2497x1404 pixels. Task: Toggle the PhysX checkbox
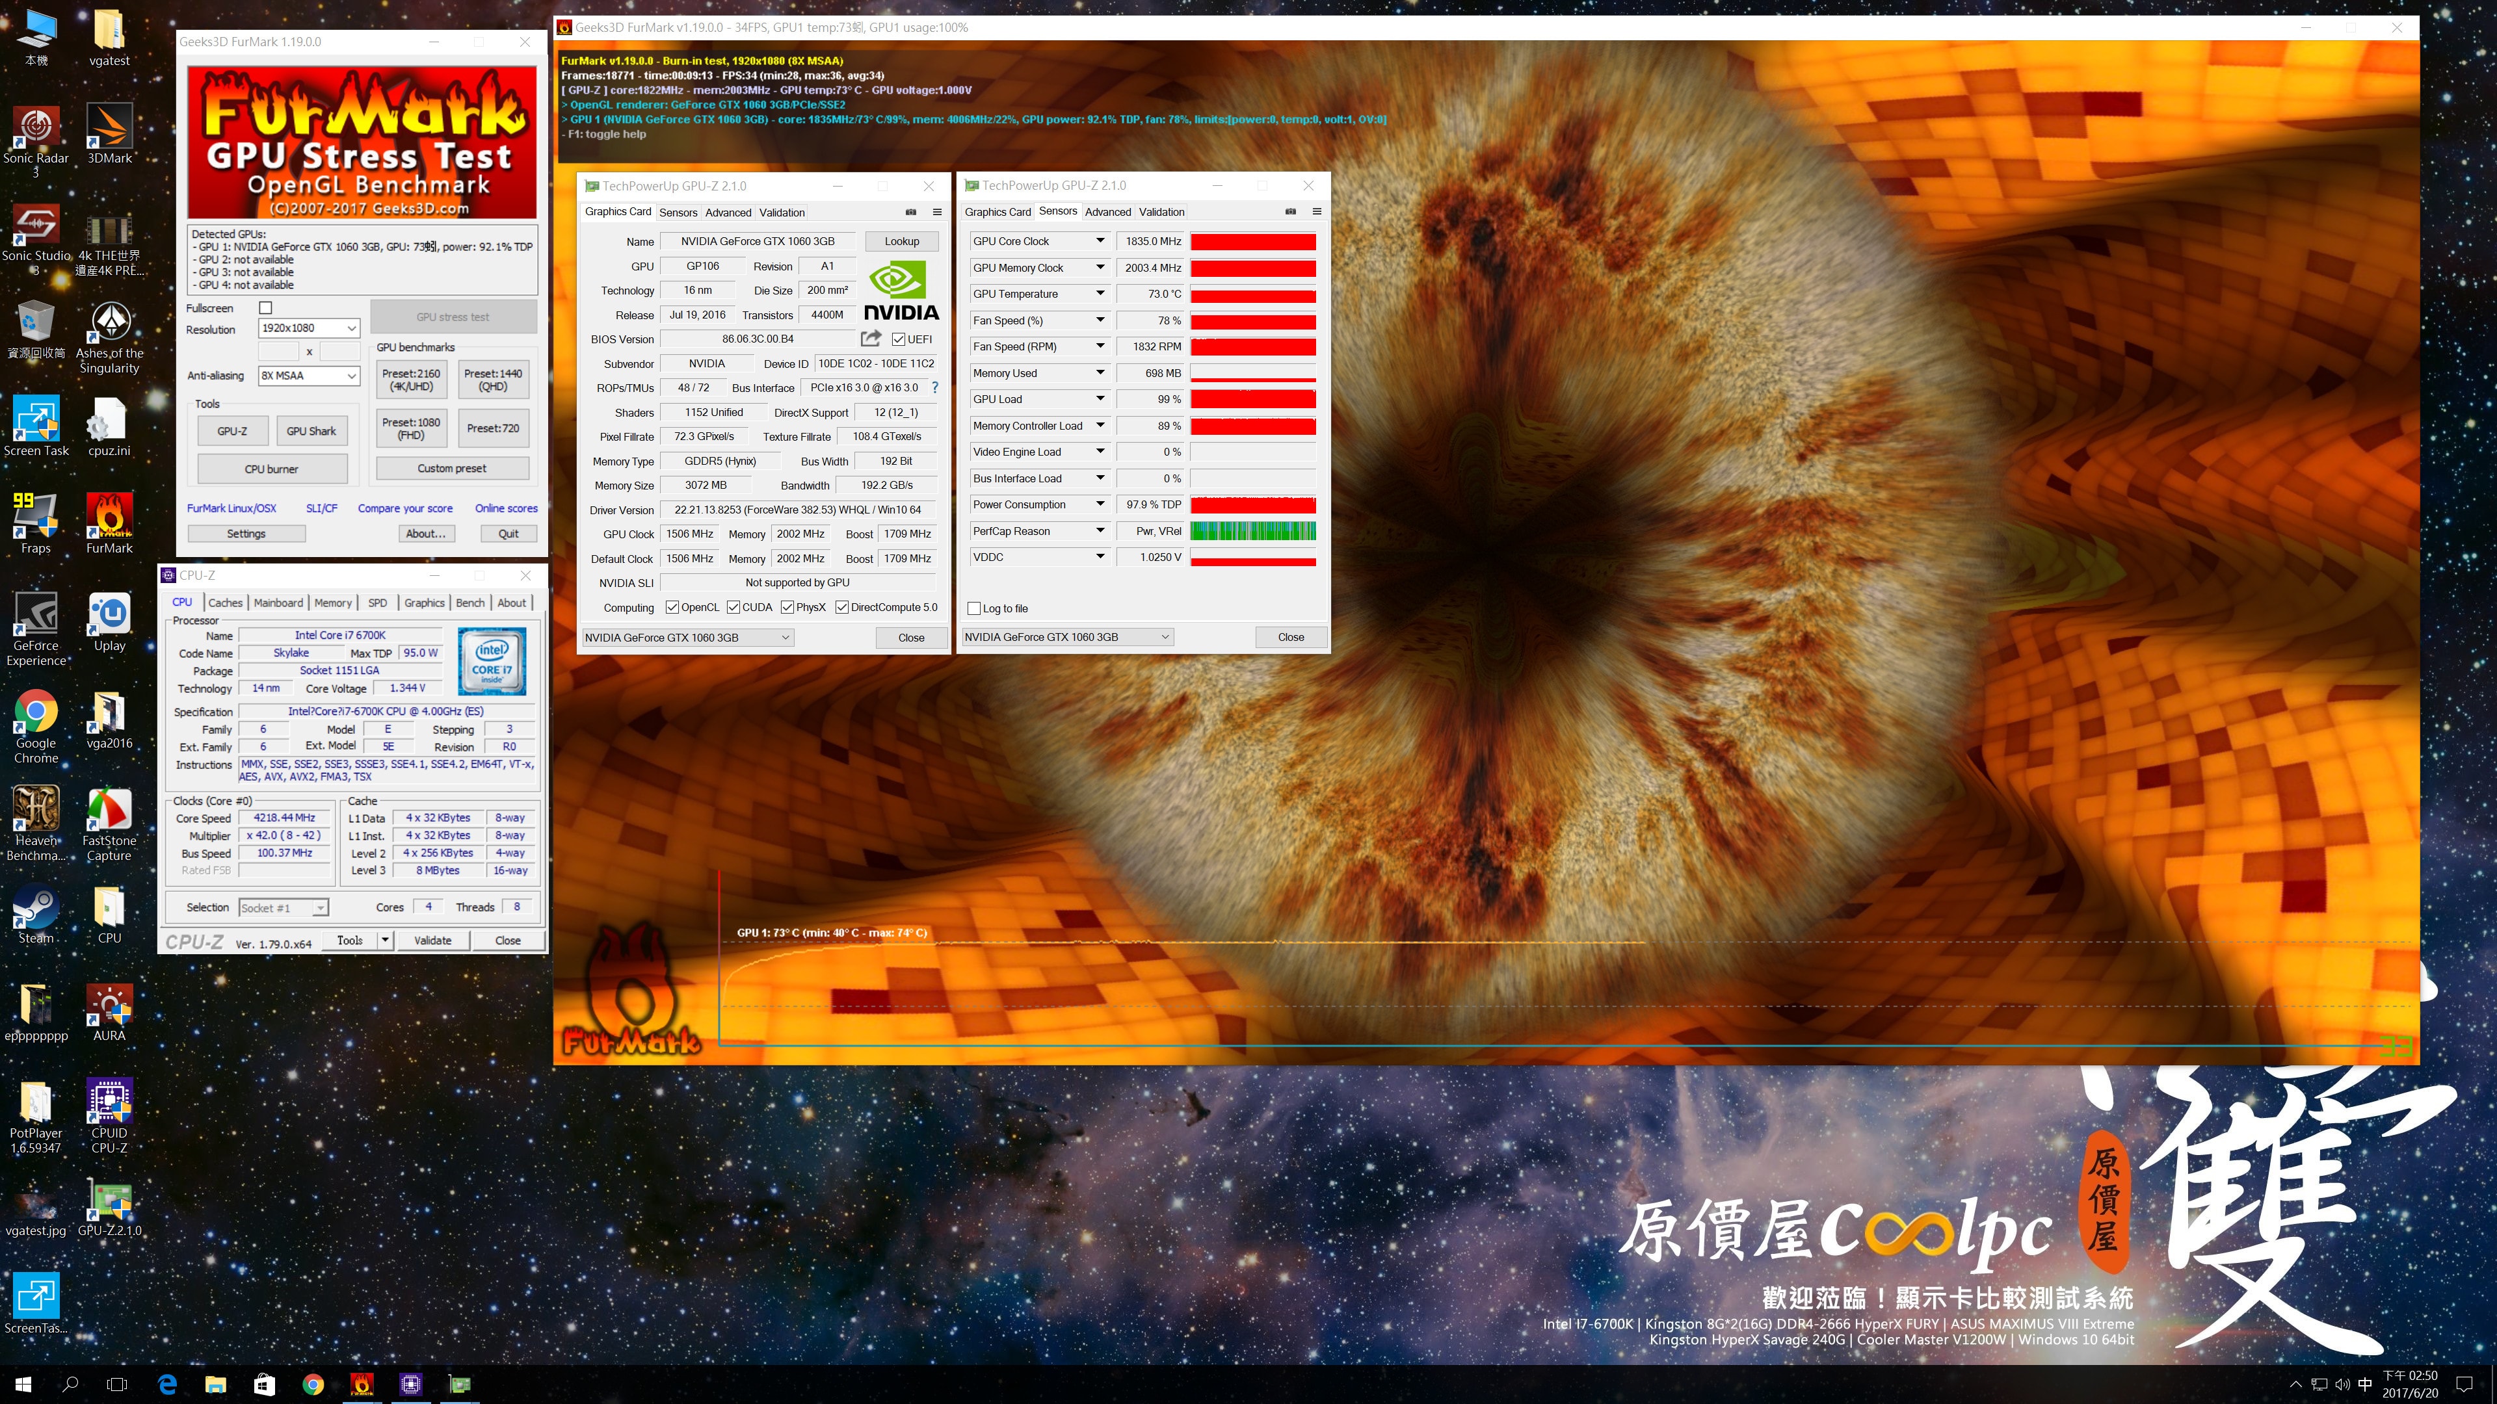click(787, 608)
